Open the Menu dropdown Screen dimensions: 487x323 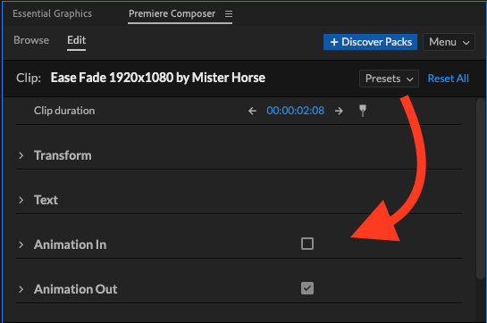coord(449,42)
